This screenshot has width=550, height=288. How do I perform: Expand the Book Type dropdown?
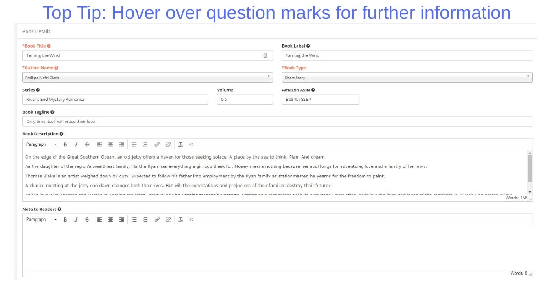[407, 78]
